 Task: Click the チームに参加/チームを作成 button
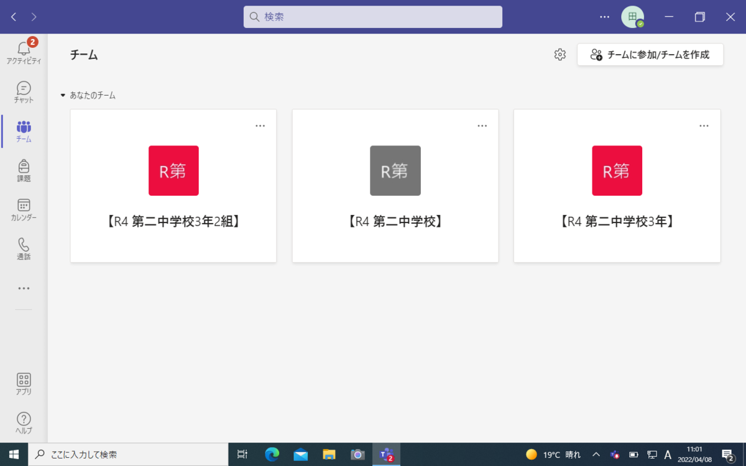pyautogui.click(x=650, y=55)
